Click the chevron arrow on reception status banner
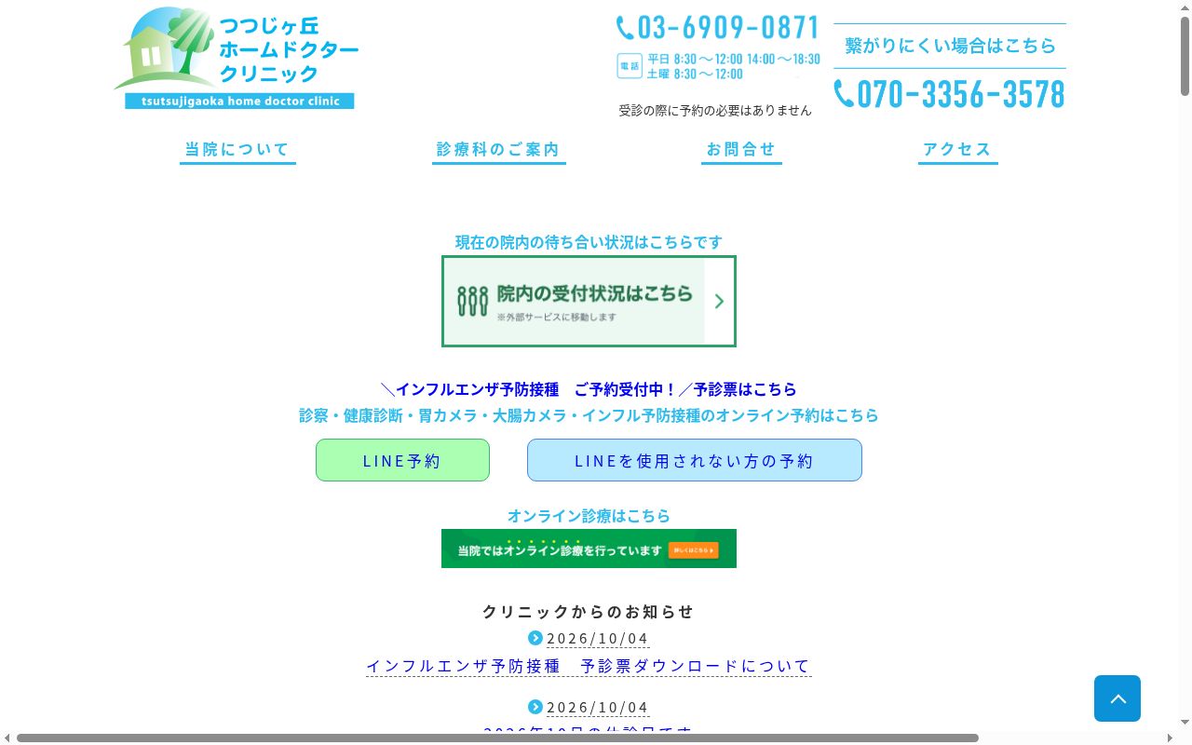The width and height of the screenshot is (1192, 745). [x=719, y=301]
